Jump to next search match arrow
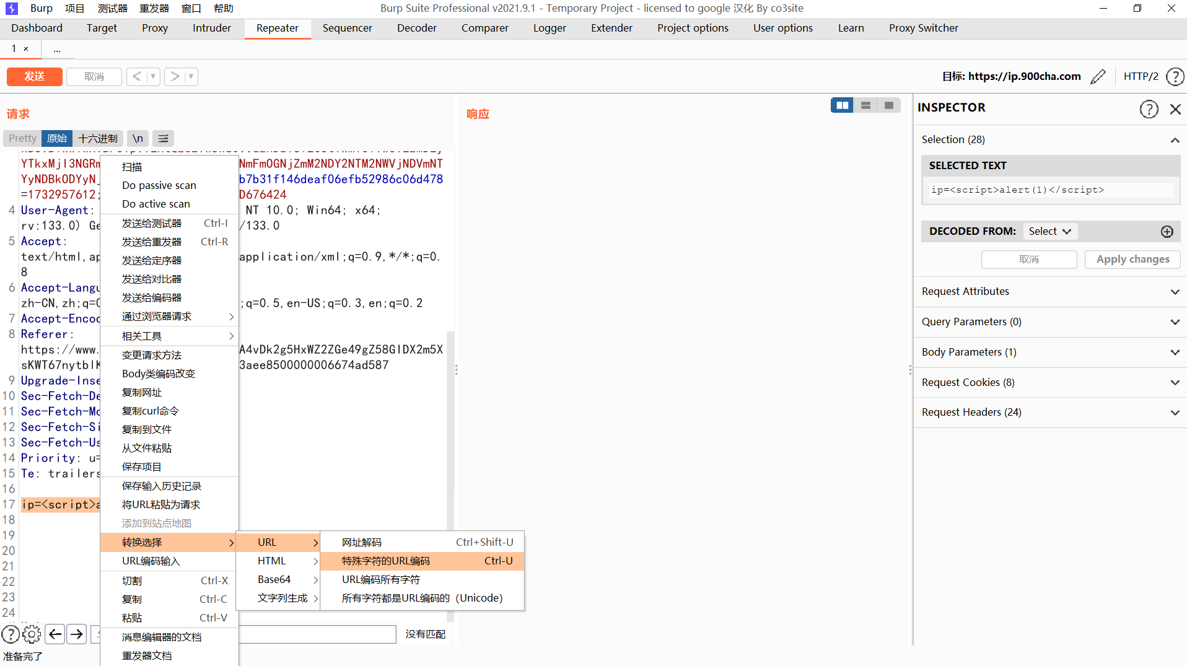This screenshot has height=666, width=1187. (x=77, y=634)
